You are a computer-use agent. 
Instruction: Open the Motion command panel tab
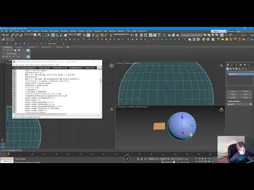click(x=241, y=65)
